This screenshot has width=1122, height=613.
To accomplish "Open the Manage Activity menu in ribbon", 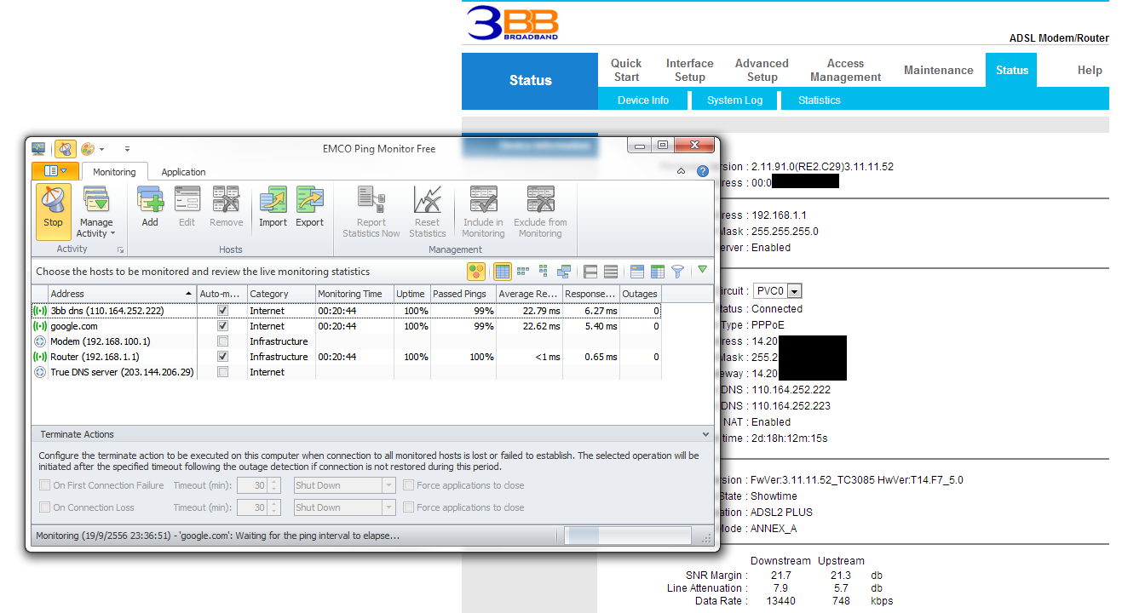I will pyautogui.click(x=96, y=212).
